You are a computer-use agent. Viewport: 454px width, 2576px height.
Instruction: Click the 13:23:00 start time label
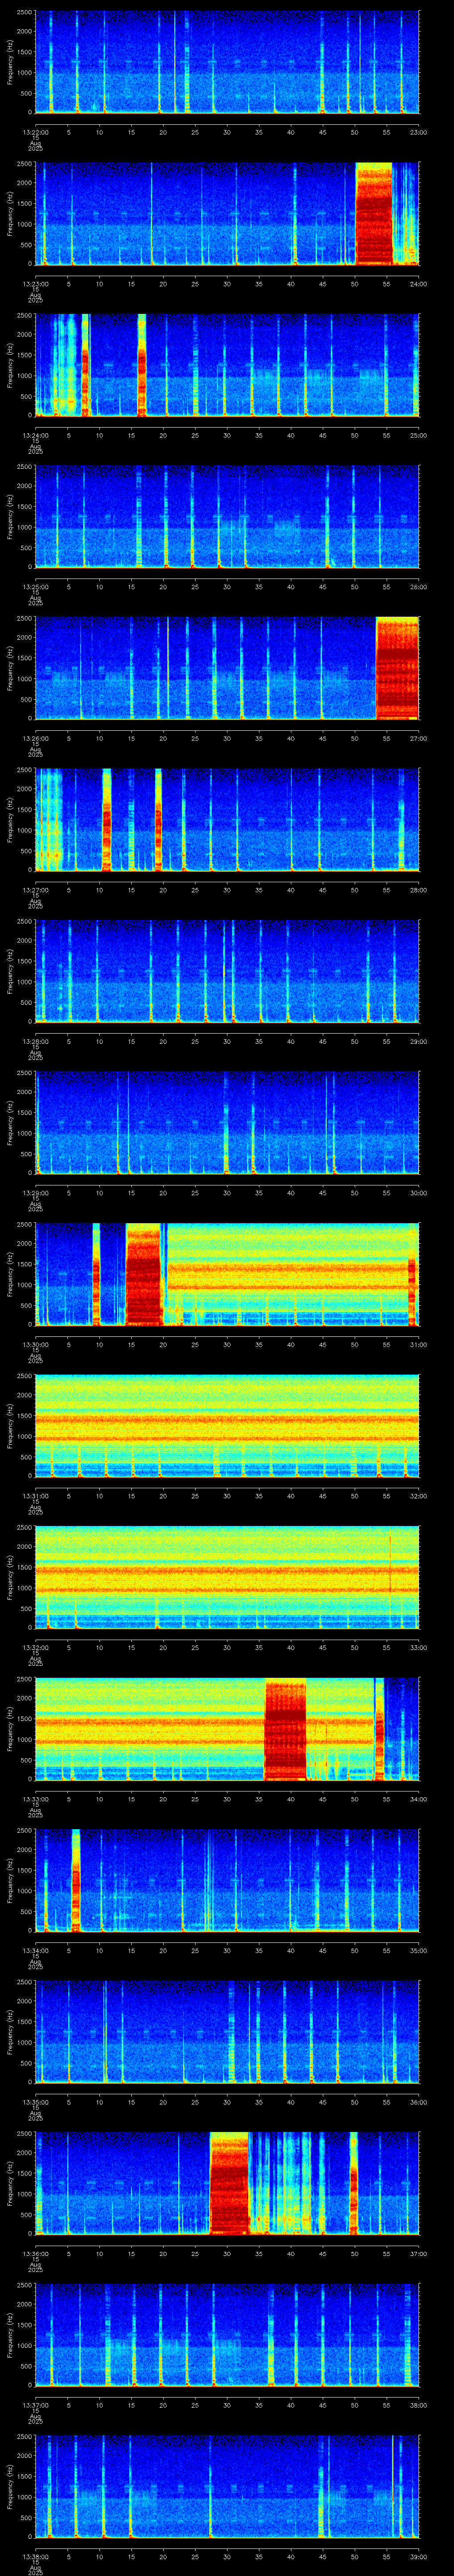35,284
